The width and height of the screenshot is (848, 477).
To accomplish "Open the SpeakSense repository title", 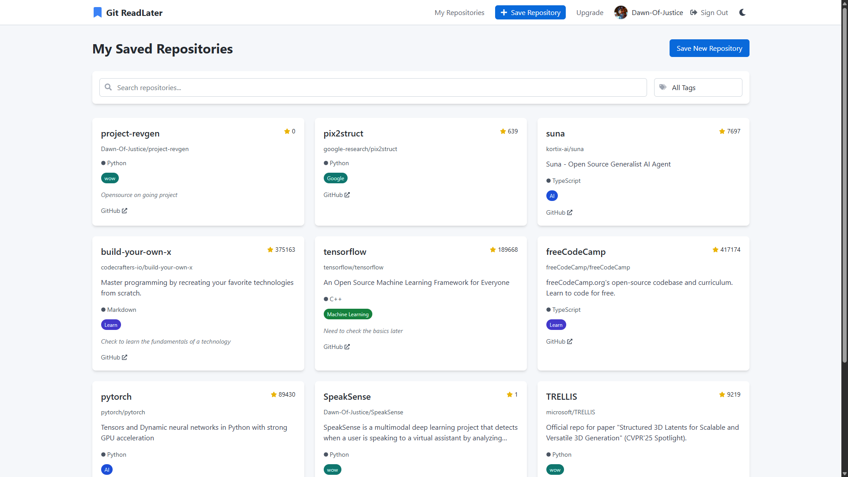I will coord(347,397).
